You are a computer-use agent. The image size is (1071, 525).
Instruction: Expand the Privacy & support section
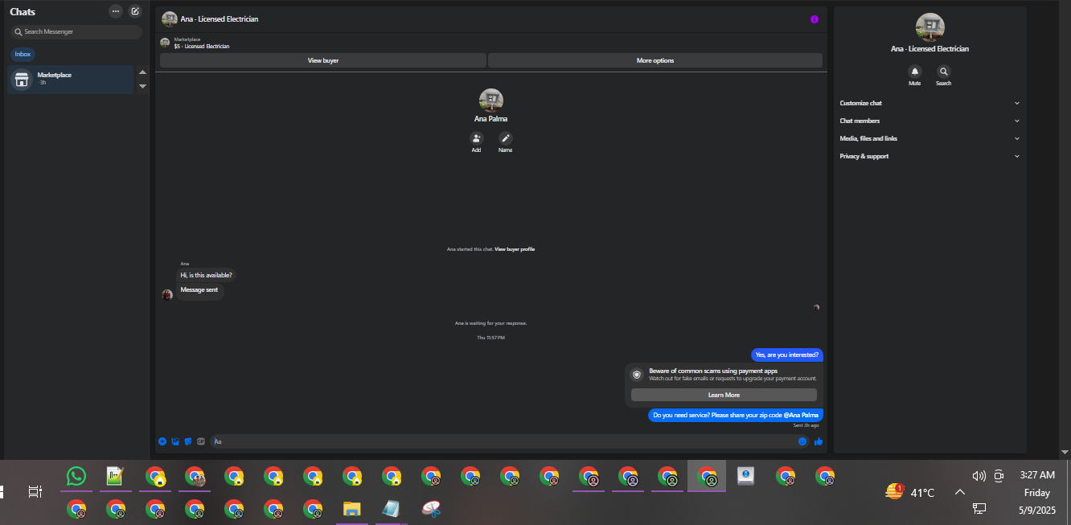(929, 156)
